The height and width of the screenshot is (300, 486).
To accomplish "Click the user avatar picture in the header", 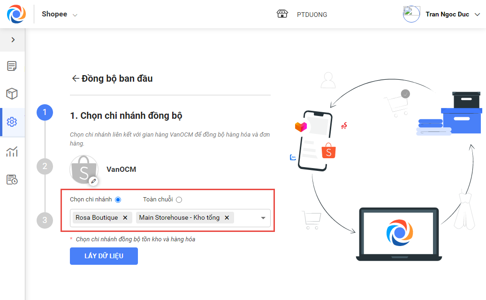I will [x=411, y=14].
